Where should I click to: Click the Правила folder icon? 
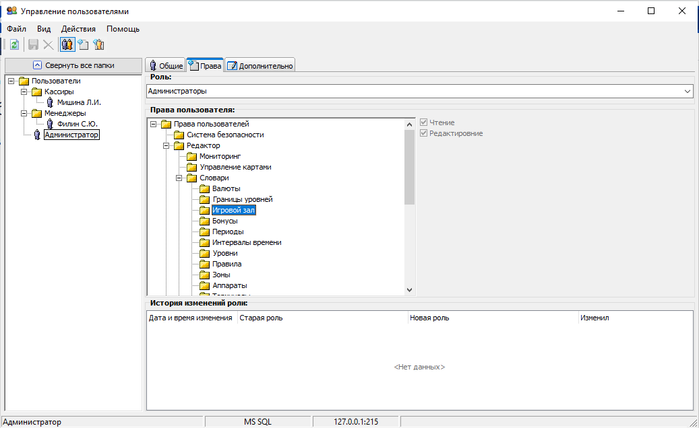[x=205, y=264]
